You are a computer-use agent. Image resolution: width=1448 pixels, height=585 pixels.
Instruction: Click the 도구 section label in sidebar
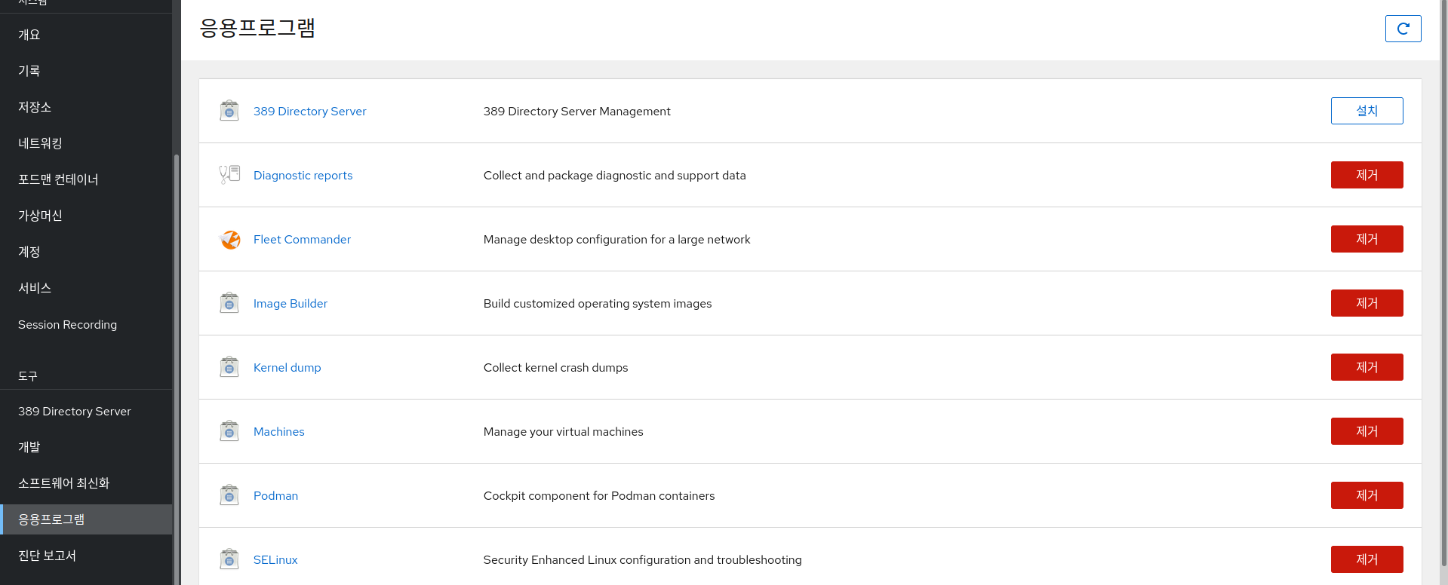click(x=28, y=375)
